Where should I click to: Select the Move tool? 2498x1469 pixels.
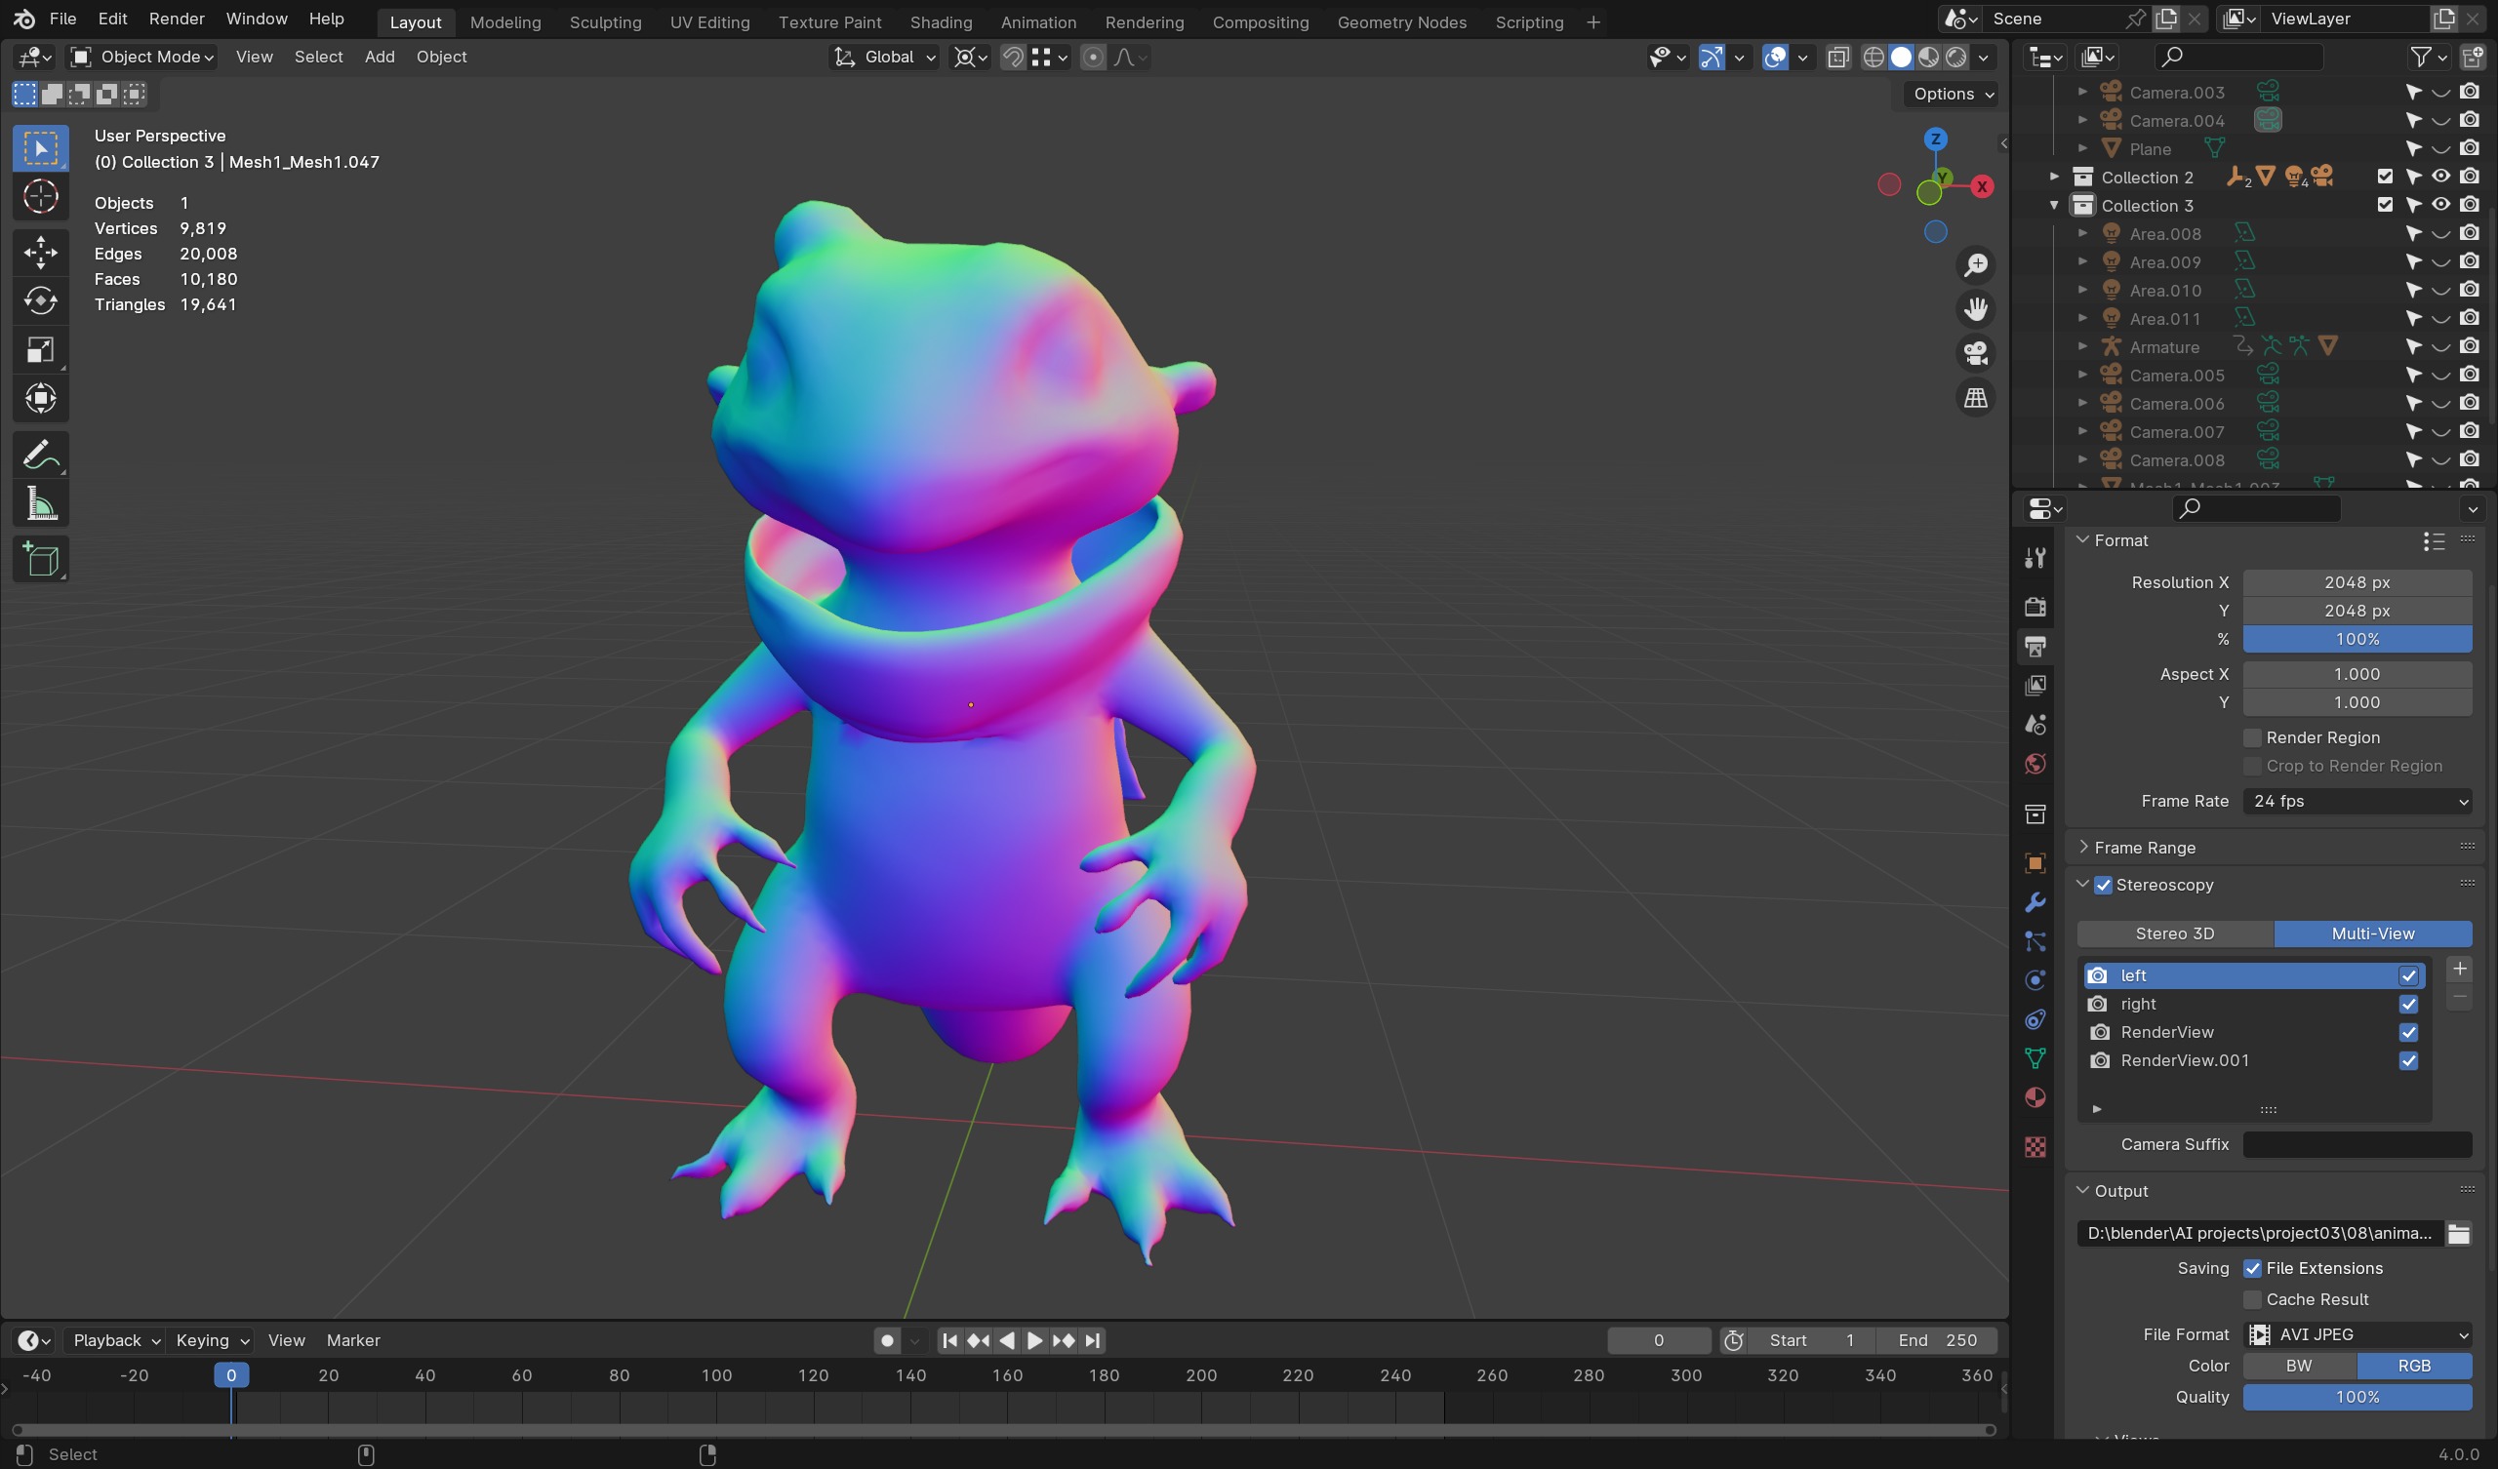41,252
